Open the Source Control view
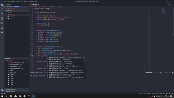 2,14
